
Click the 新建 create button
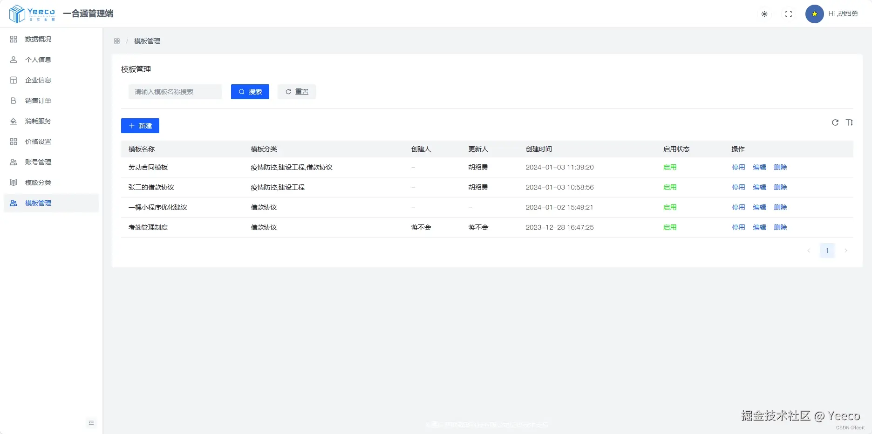coord(140,126)
